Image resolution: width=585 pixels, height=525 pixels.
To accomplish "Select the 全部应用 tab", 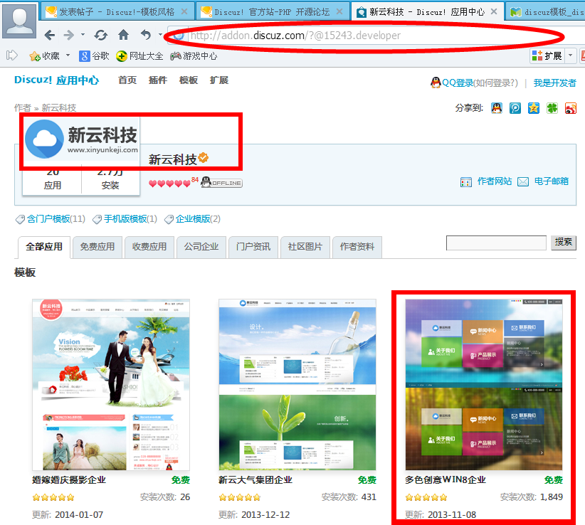I will point(44,247).
